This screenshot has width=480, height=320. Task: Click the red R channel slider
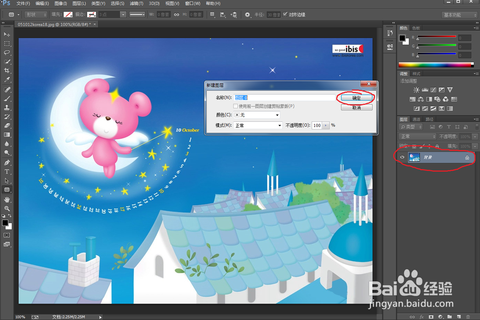pyautogui.click(x=437, y=37)
